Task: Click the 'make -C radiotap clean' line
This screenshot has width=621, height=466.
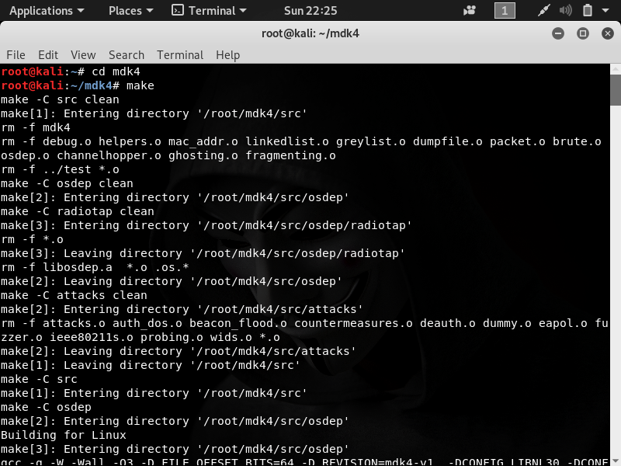Action: coord(77,211)
